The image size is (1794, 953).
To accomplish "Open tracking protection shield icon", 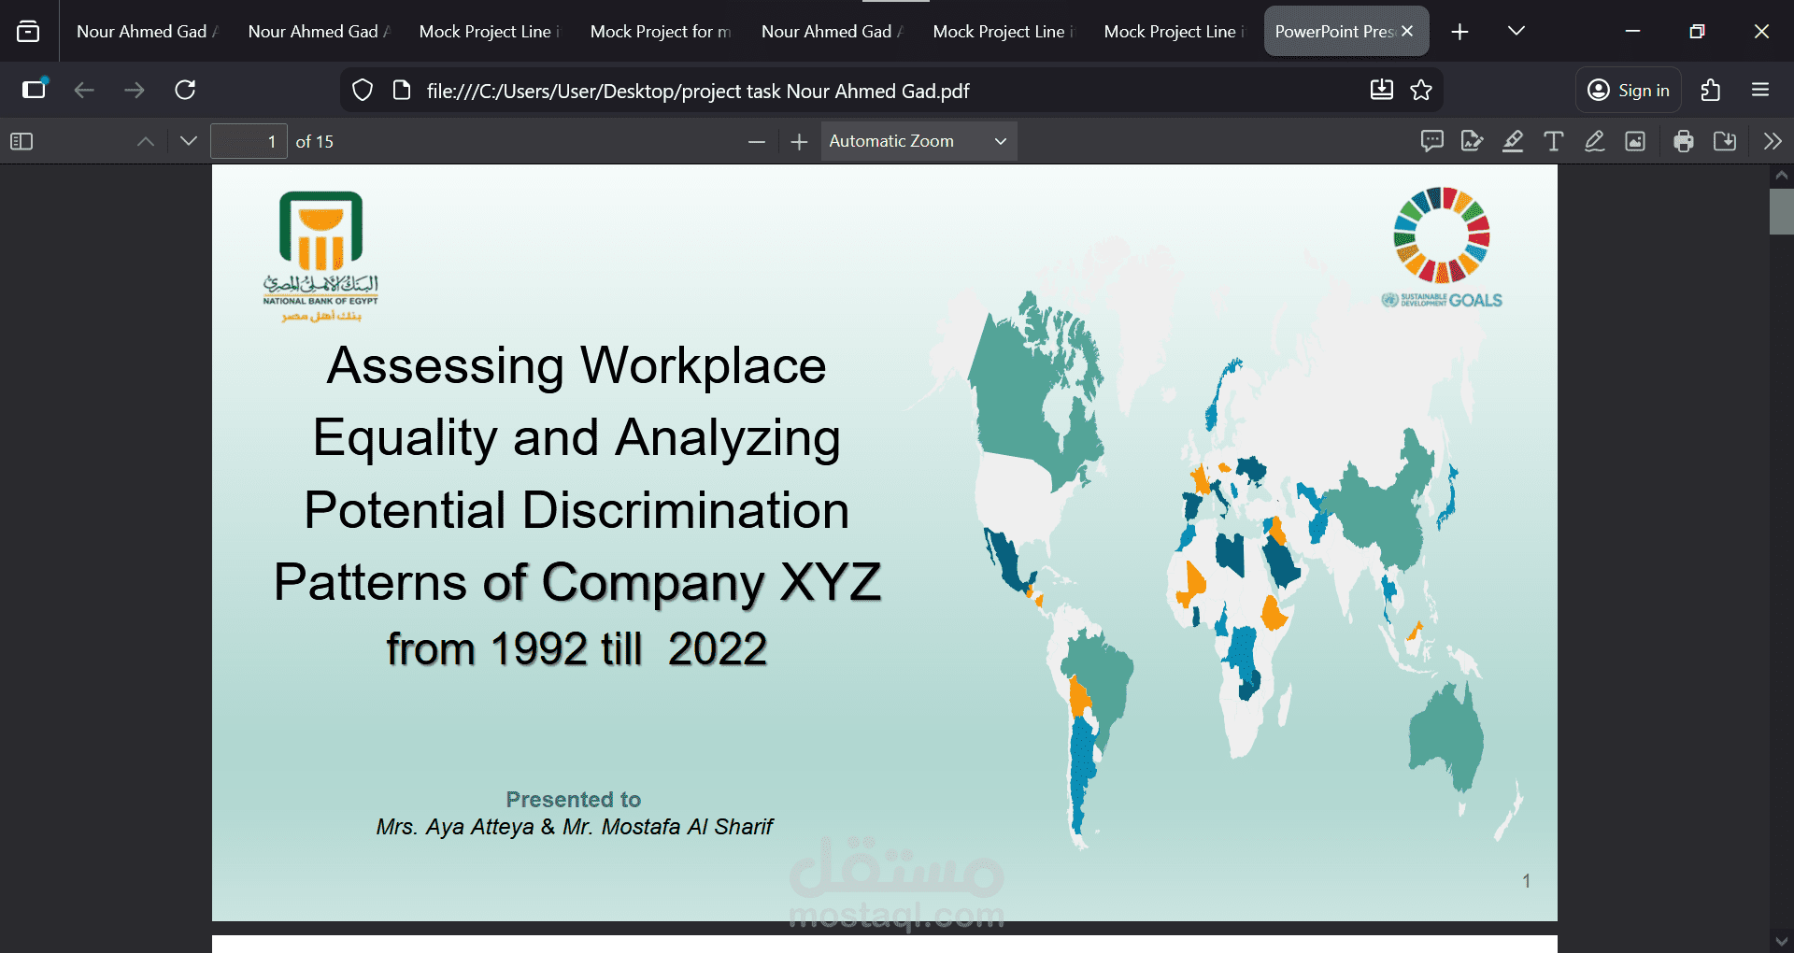I will (363, 91).
